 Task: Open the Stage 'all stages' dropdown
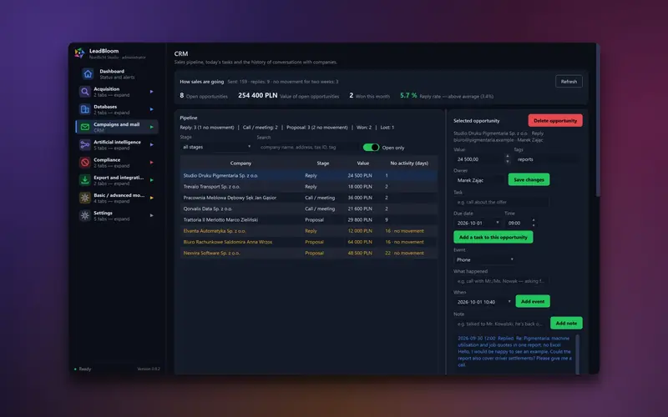(x=216, y=147)
